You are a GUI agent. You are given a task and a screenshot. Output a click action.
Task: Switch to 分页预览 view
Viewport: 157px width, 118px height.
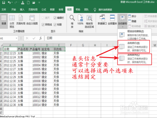point(12,21)
